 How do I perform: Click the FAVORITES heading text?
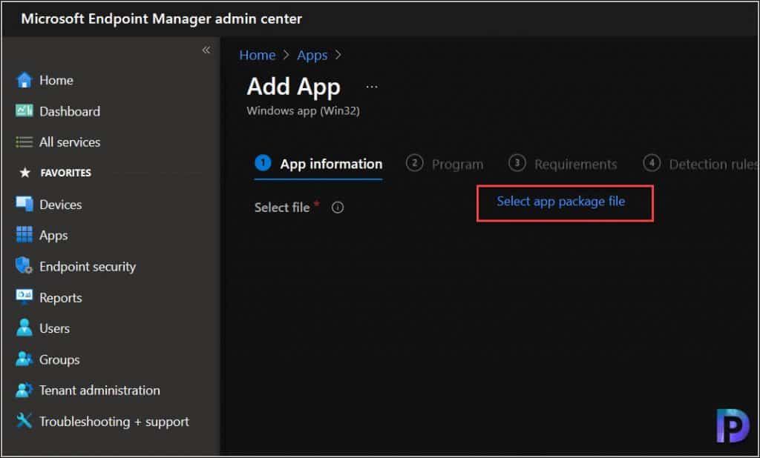click(x=66, y=173)
